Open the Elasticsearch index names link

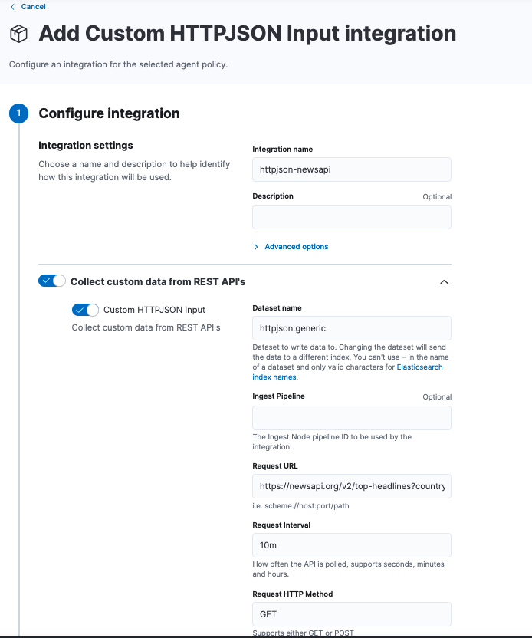[419, 367]
